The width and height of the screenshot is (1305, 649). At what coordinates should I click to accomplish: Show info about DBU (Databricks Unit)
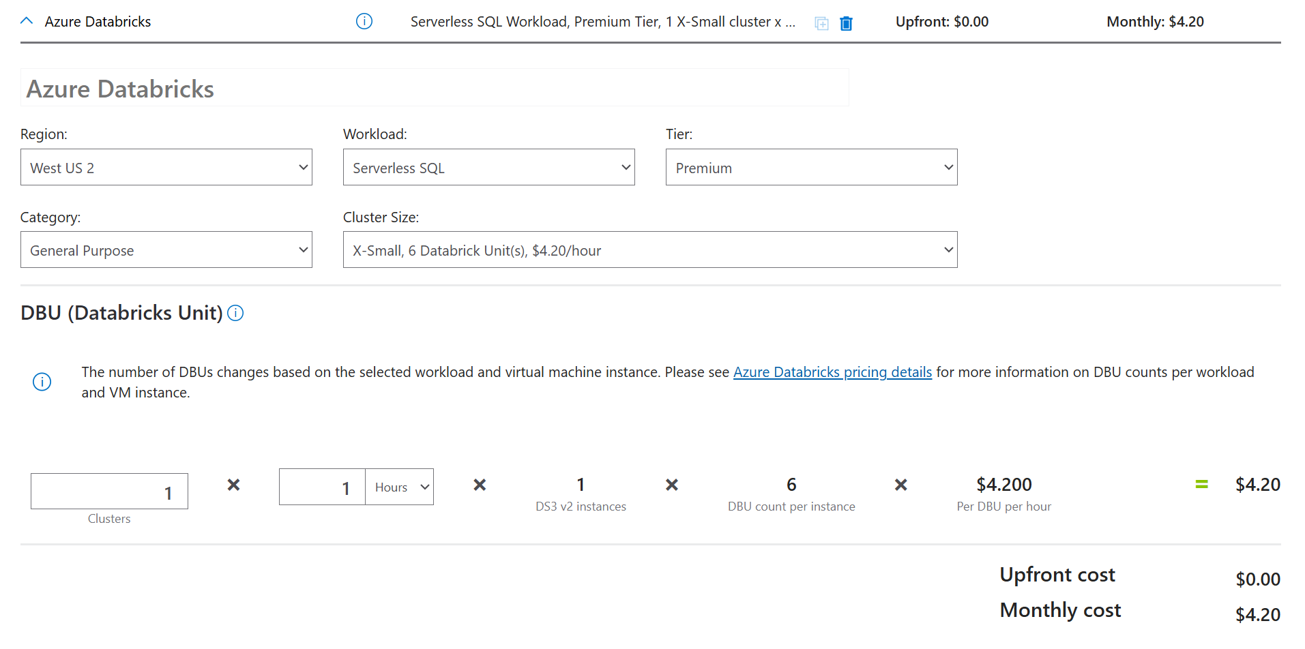(235, 313)
